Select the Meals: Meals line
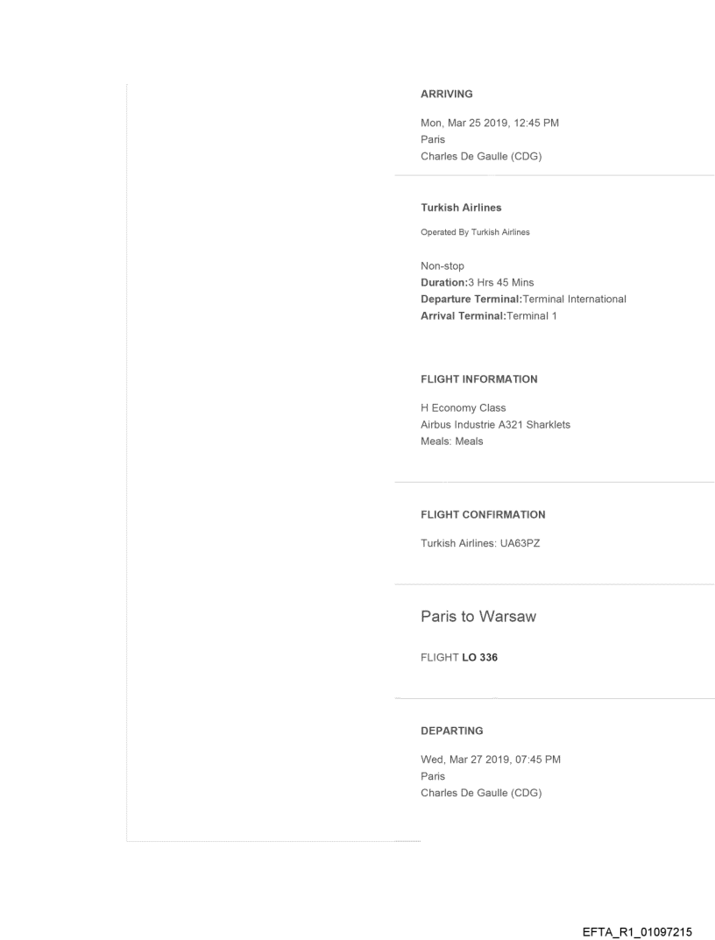This screenshot has height=940, width=715. pos(452,442)
